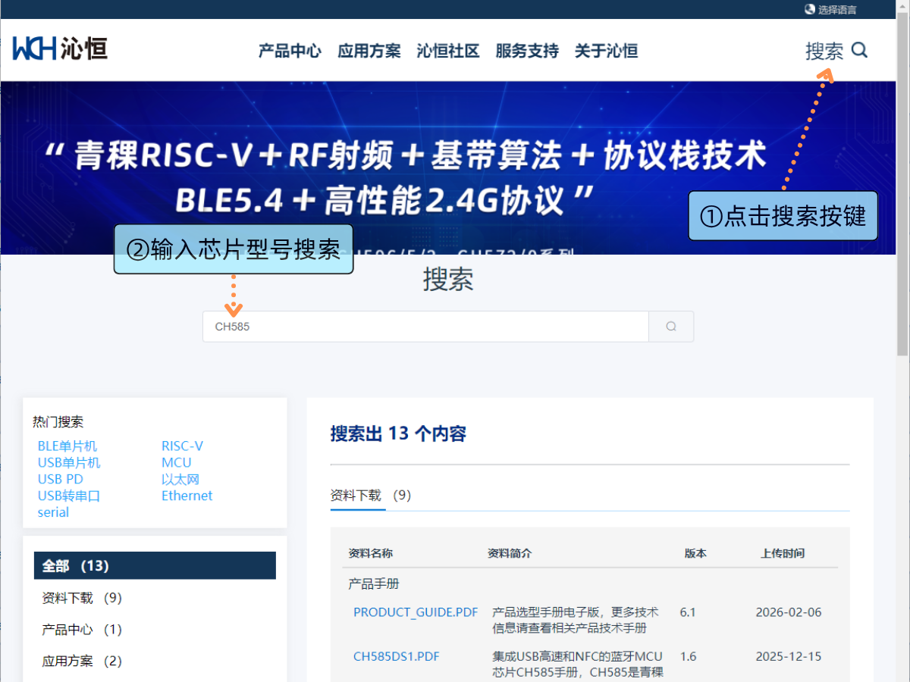Click the USB PD hot search link
This screenshot has height=682, width=910.
61,479
